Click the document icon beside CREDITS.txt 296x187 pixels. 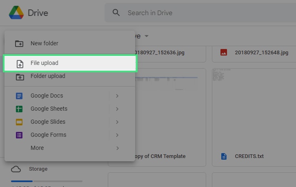pyautogui.click(x=224, y=156)
